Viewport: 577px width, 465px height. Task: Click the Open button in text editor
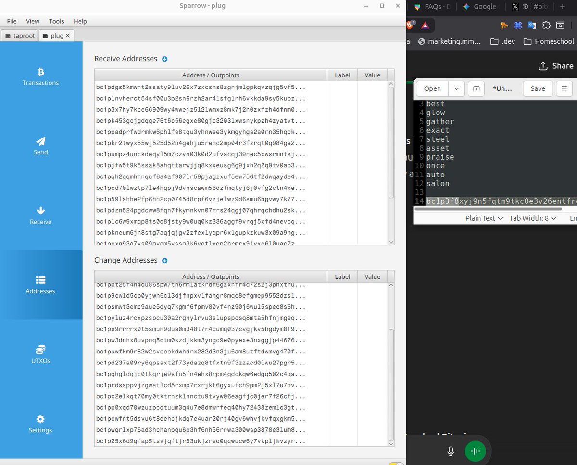click(x=432, y=88)
